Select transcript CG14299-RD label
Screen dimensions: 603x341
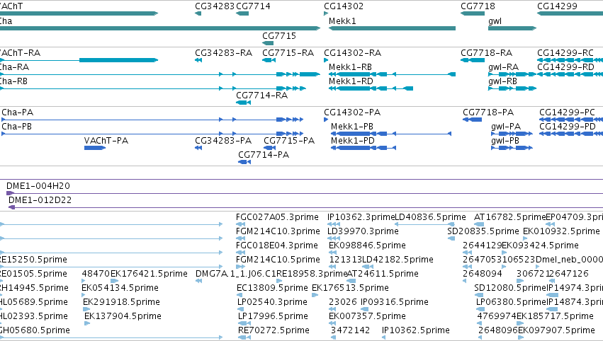click(565, 67)
